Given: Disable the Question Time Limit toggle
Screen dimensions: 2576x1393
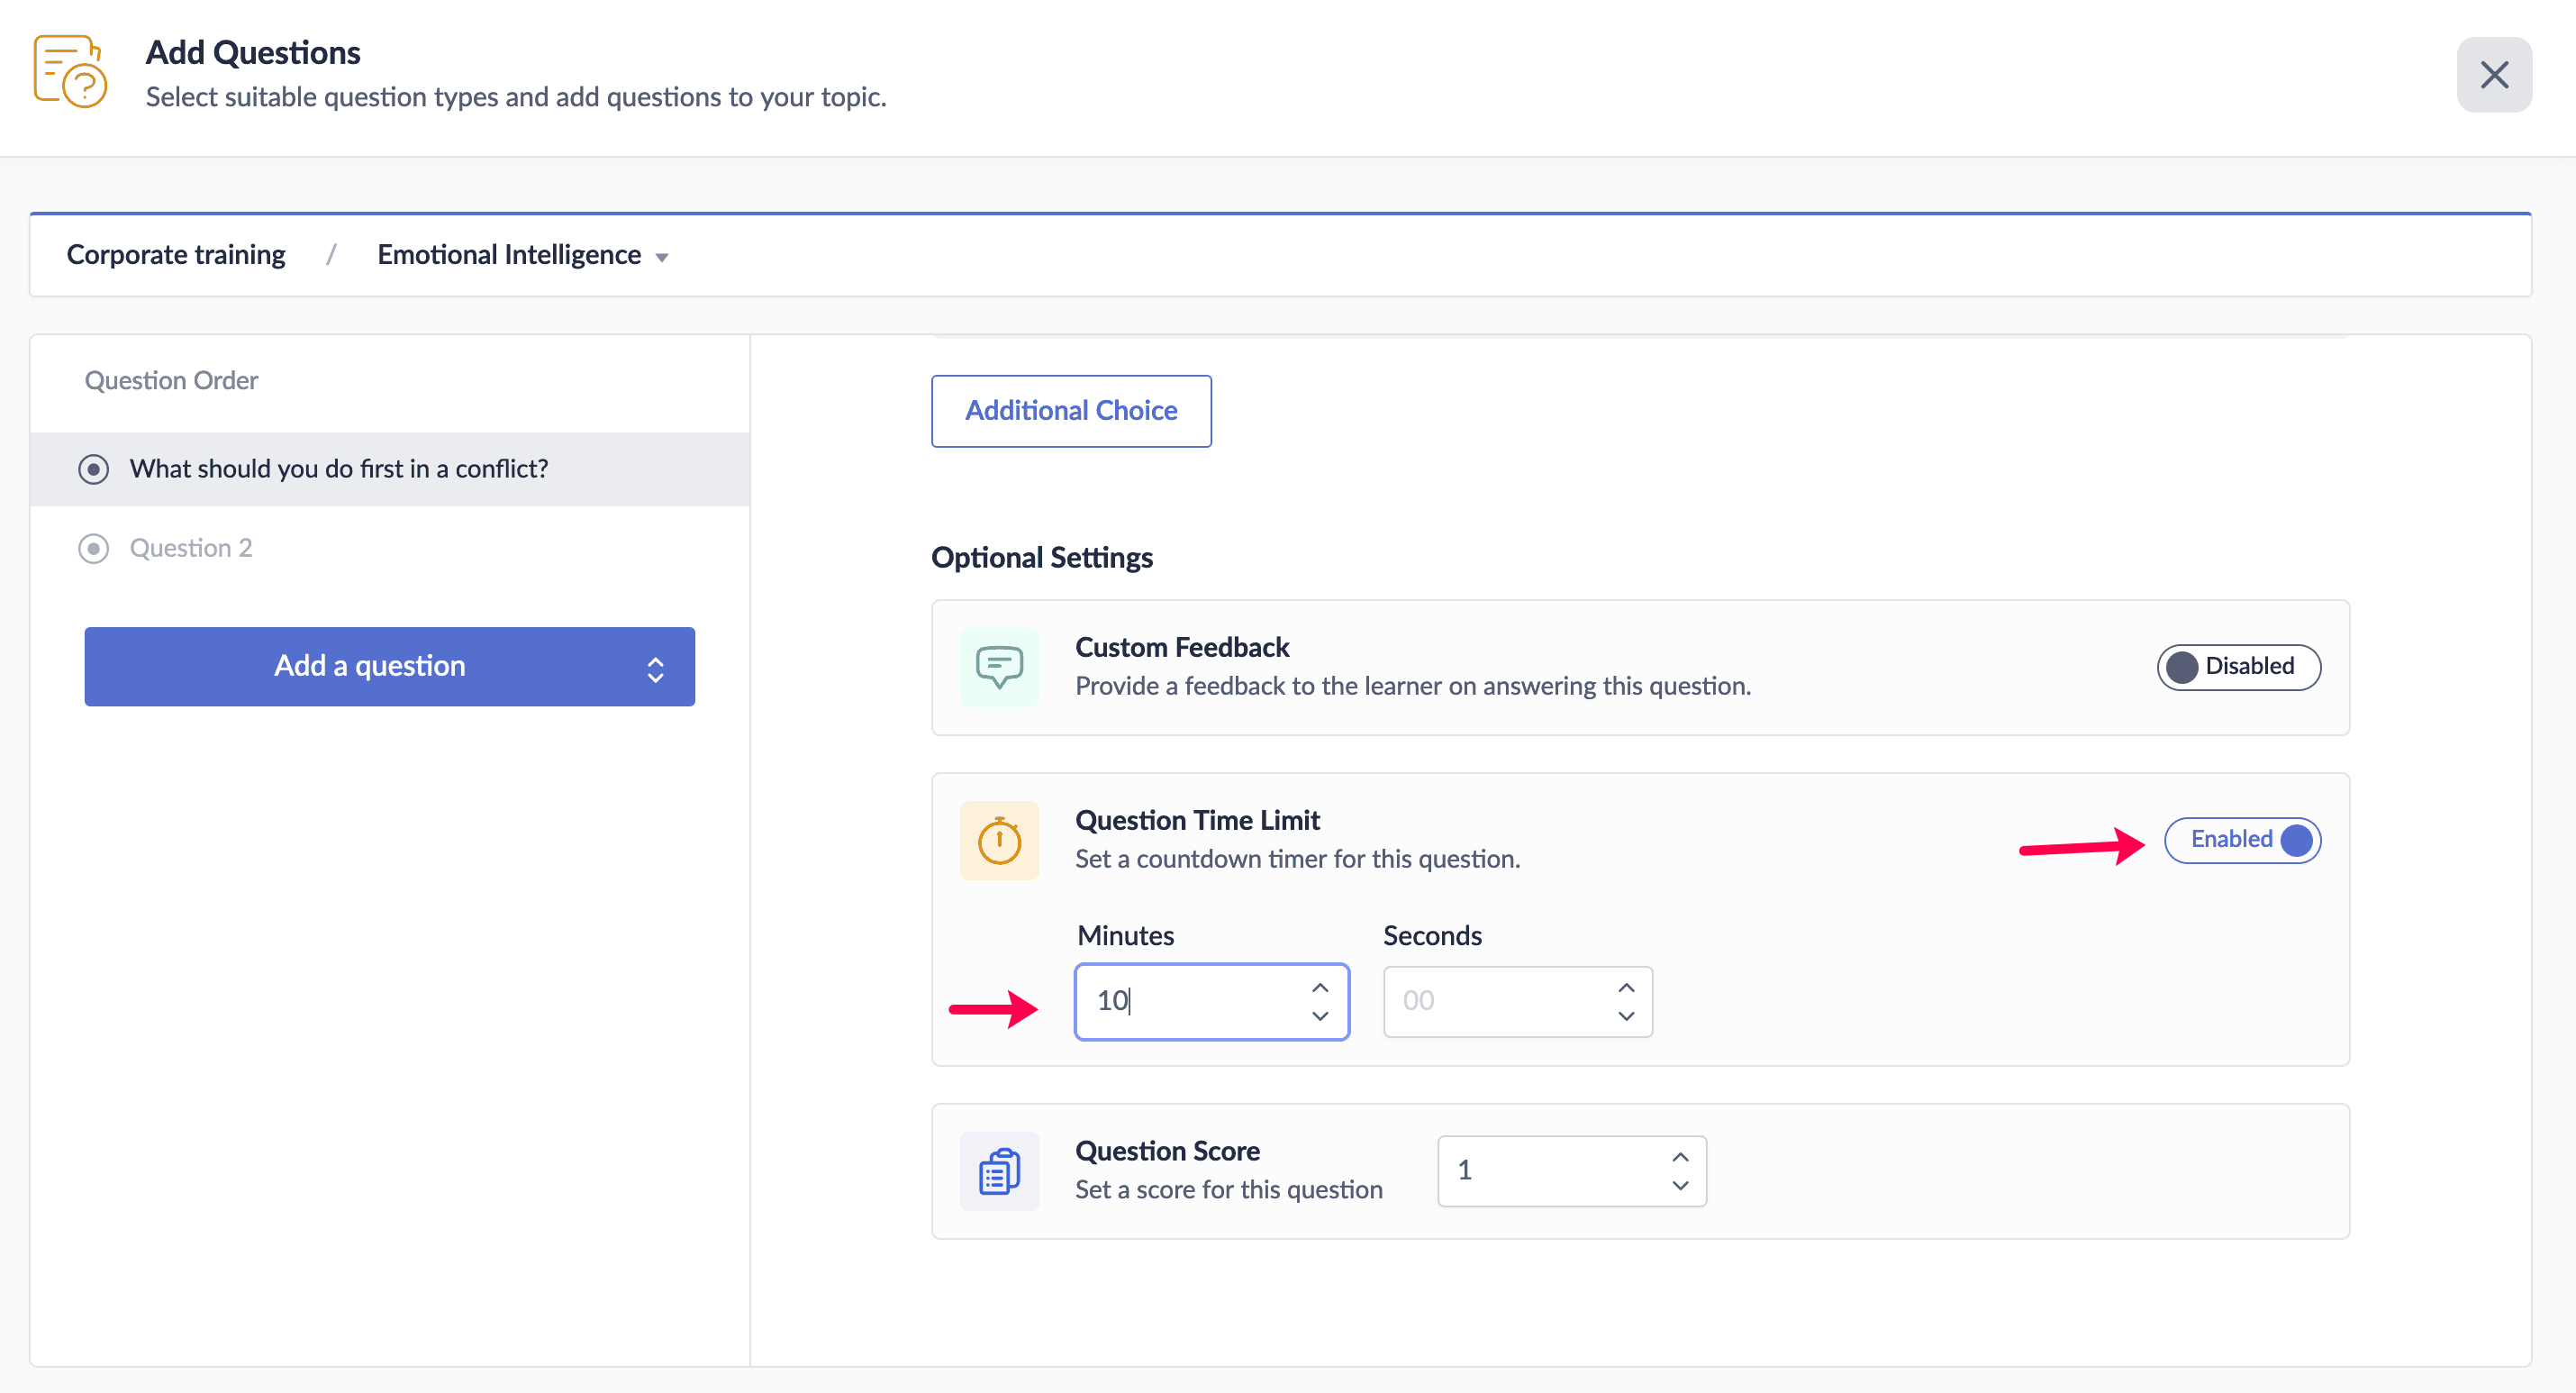Looking at the screenshot, I should (2242, 841).
